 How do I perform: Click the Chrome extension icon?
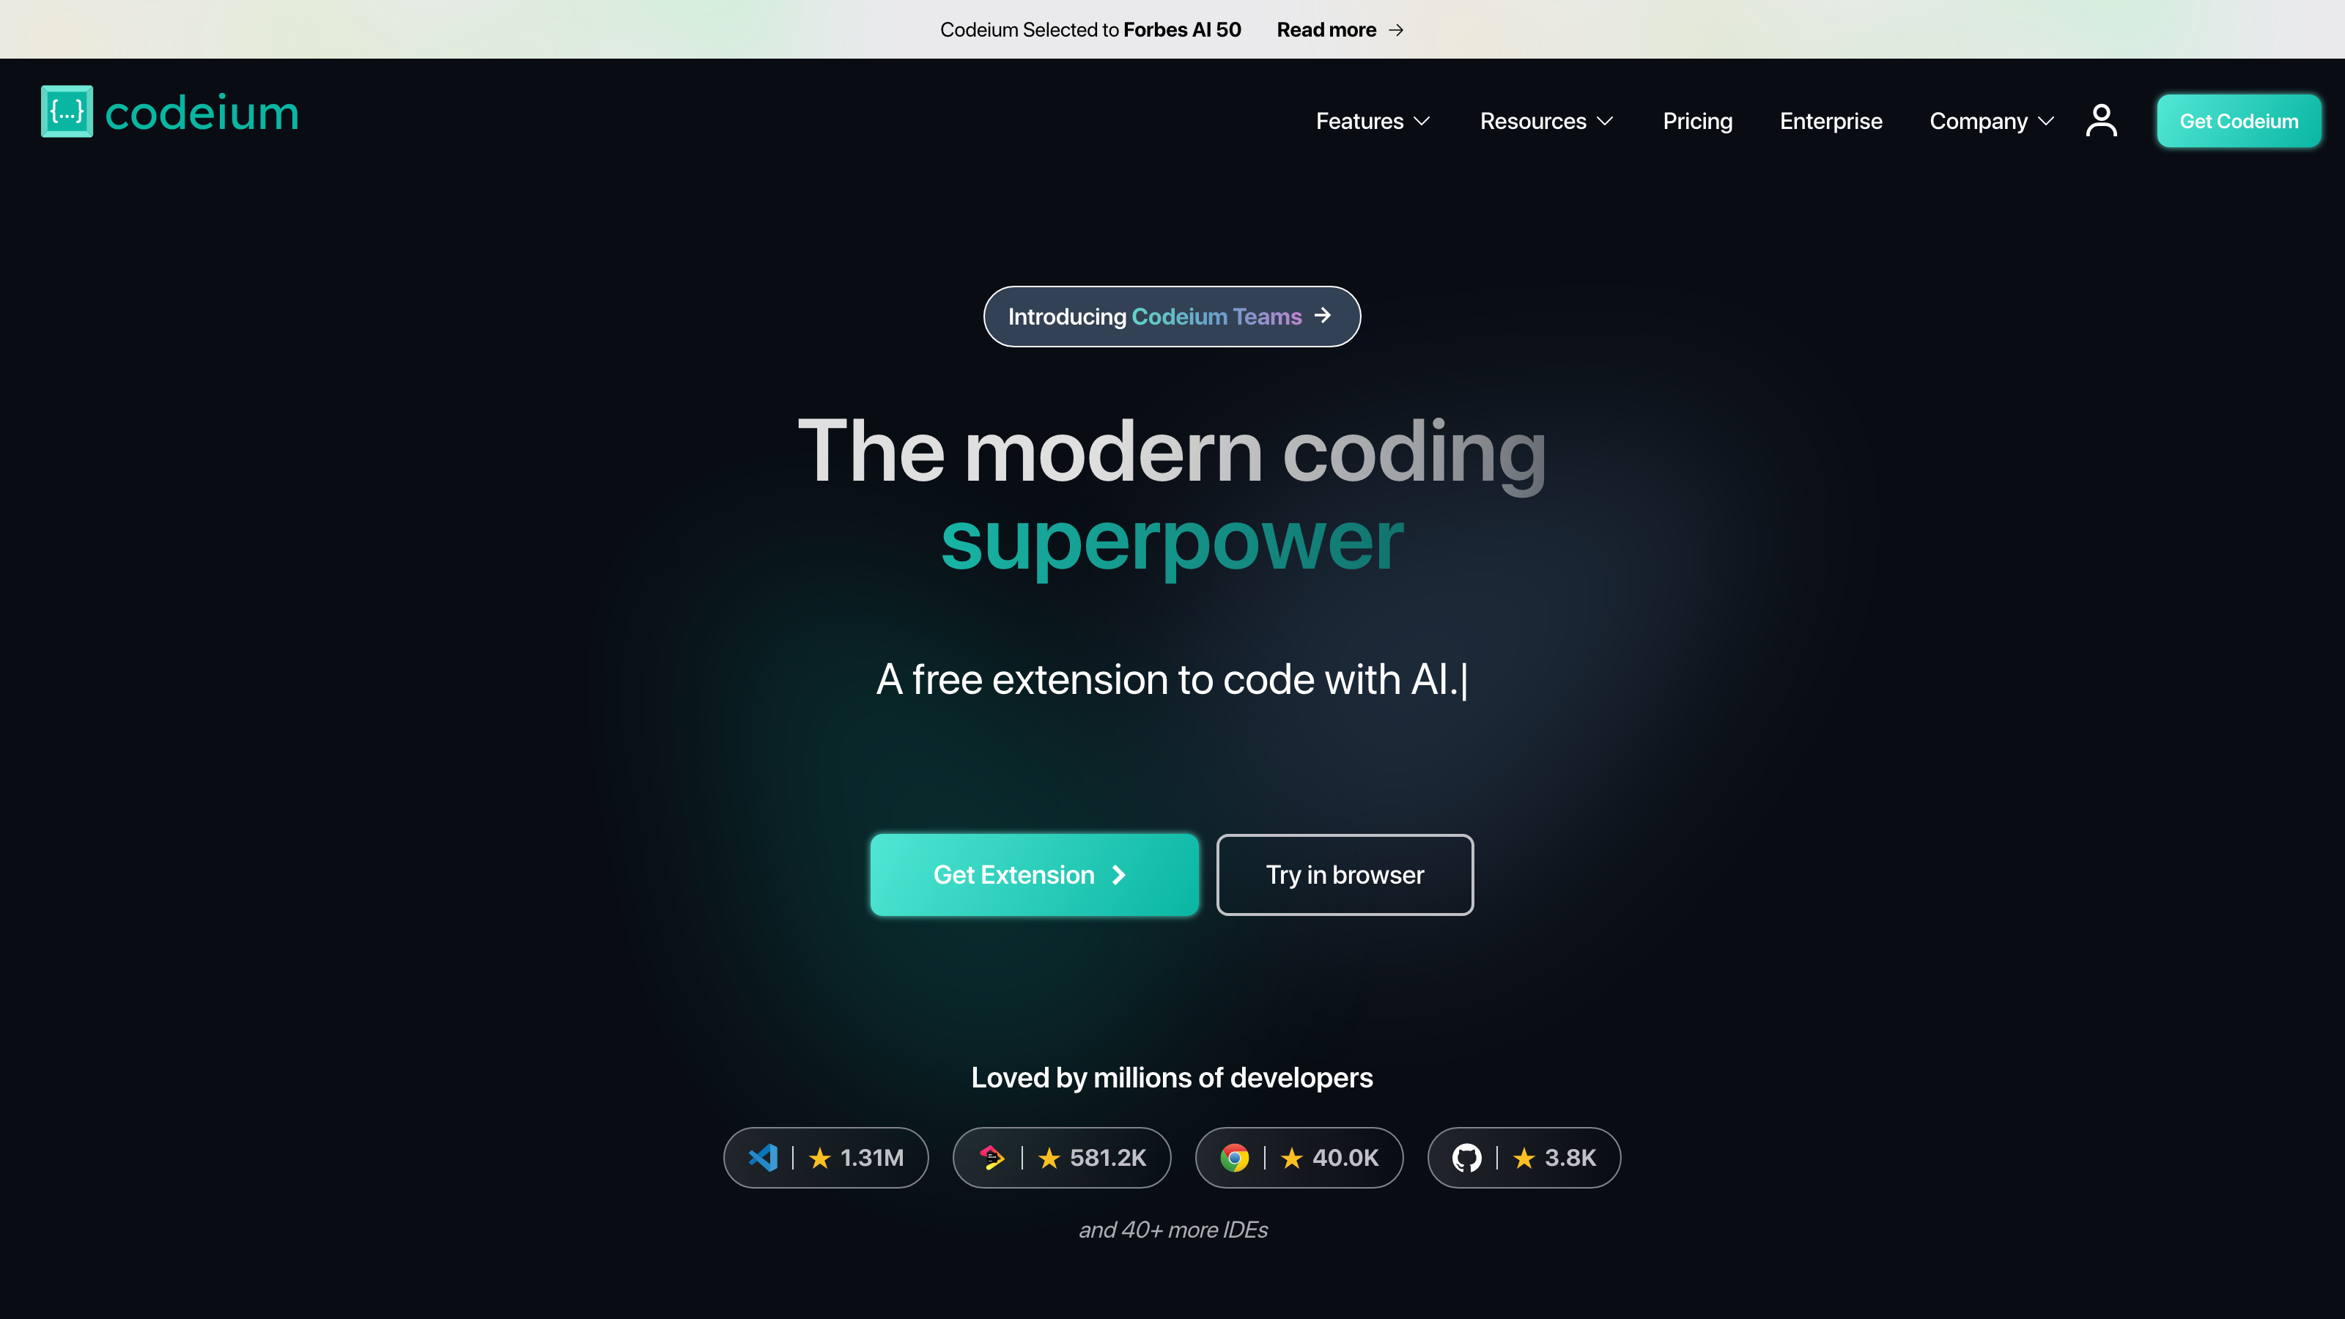pyautogui.click(x=1234, y=1156)
